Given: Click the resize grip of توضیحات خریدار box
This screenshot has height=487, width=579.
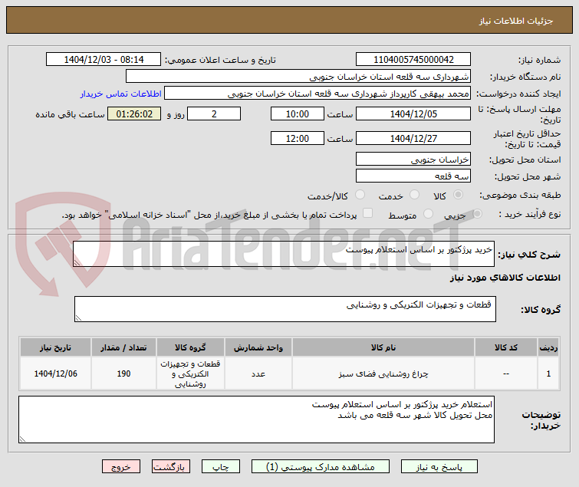Looking at the screenshot, I should pos(22,439).
